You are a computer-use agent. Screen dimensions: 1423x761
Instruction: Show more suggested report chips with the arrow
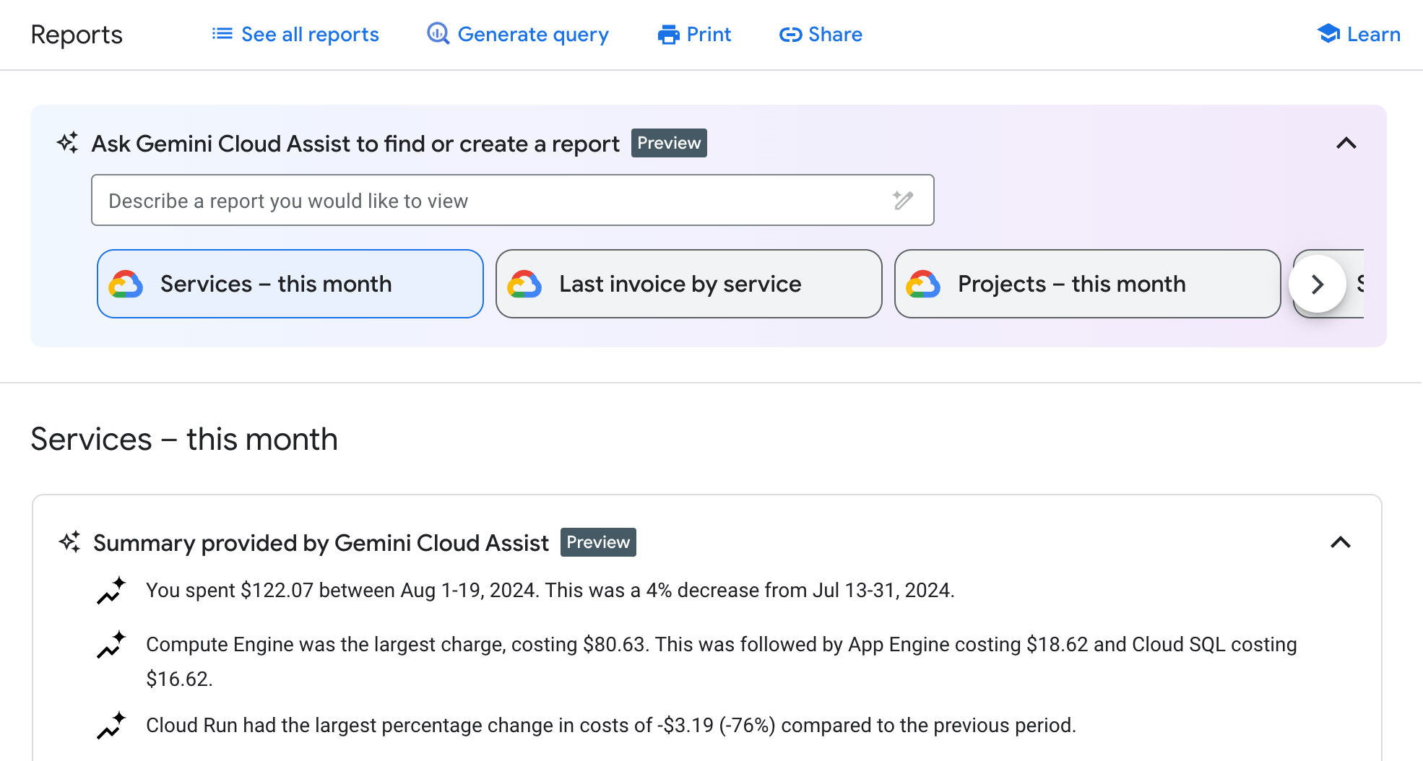[1318, 284]
